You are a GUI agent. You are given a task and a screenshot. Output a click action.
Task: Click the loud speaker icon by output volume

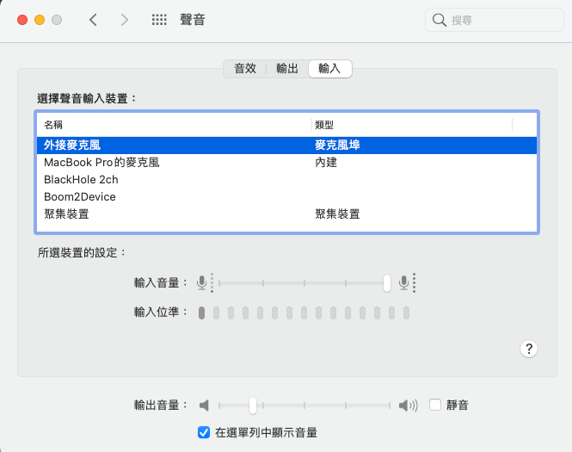(x=409, y=405)
